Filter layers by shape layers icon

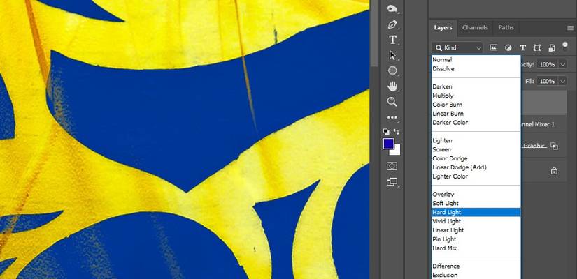(537, 47)
